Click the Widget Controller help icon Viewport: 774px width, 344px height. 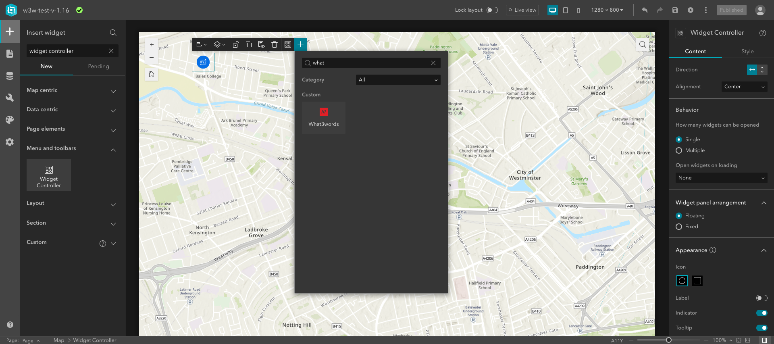[763, 33]
